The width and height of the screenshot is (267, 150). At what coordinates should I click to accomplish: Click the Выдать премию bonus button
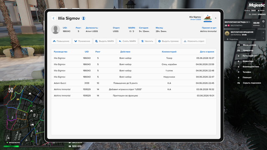[x=169, y=41]
